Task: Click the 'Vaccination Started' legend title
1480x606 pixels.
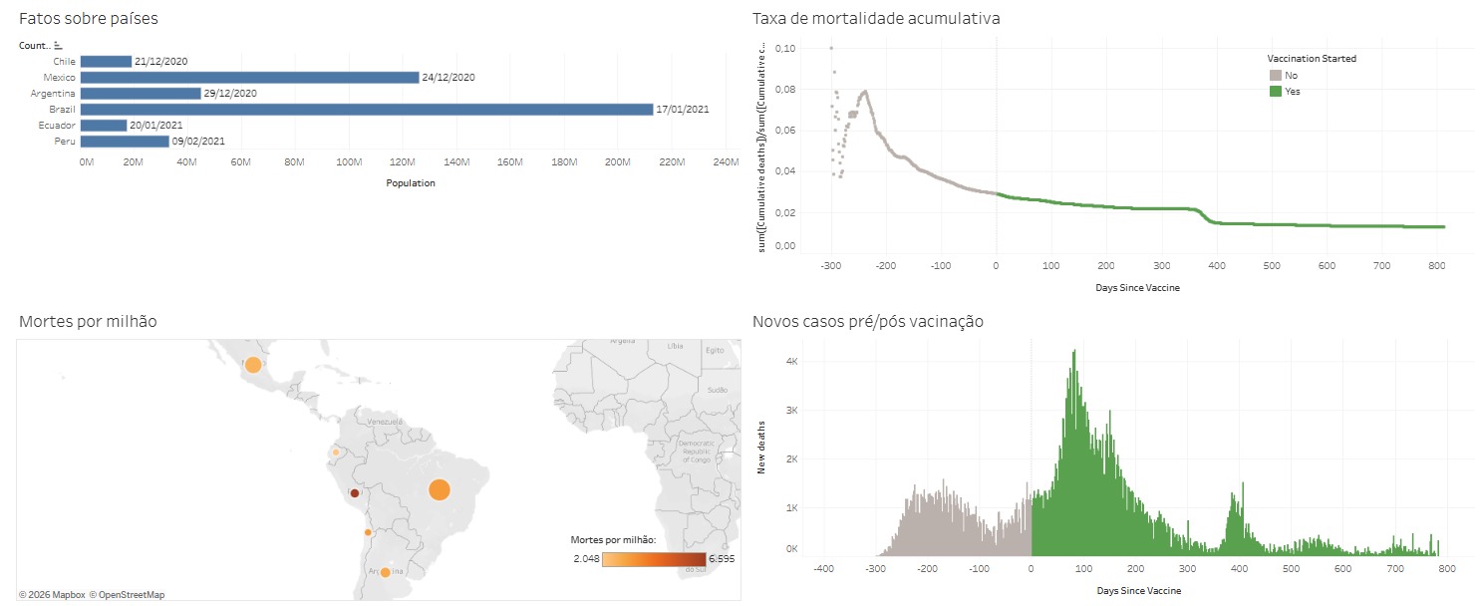Action: click(x=1312, y=59)
